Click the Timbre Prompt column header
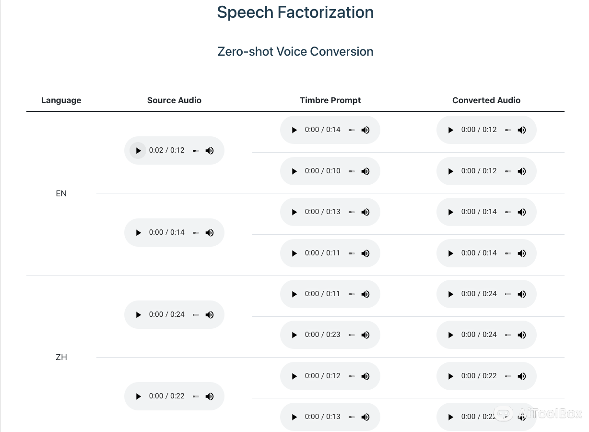This screenshot has width=589, height=432. pos(330,100)
